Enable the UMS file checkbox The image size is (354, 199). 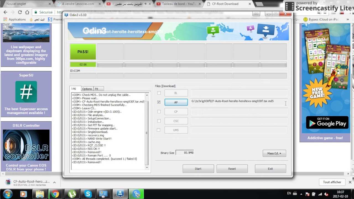pyautogui.click(x=159, y=130)
